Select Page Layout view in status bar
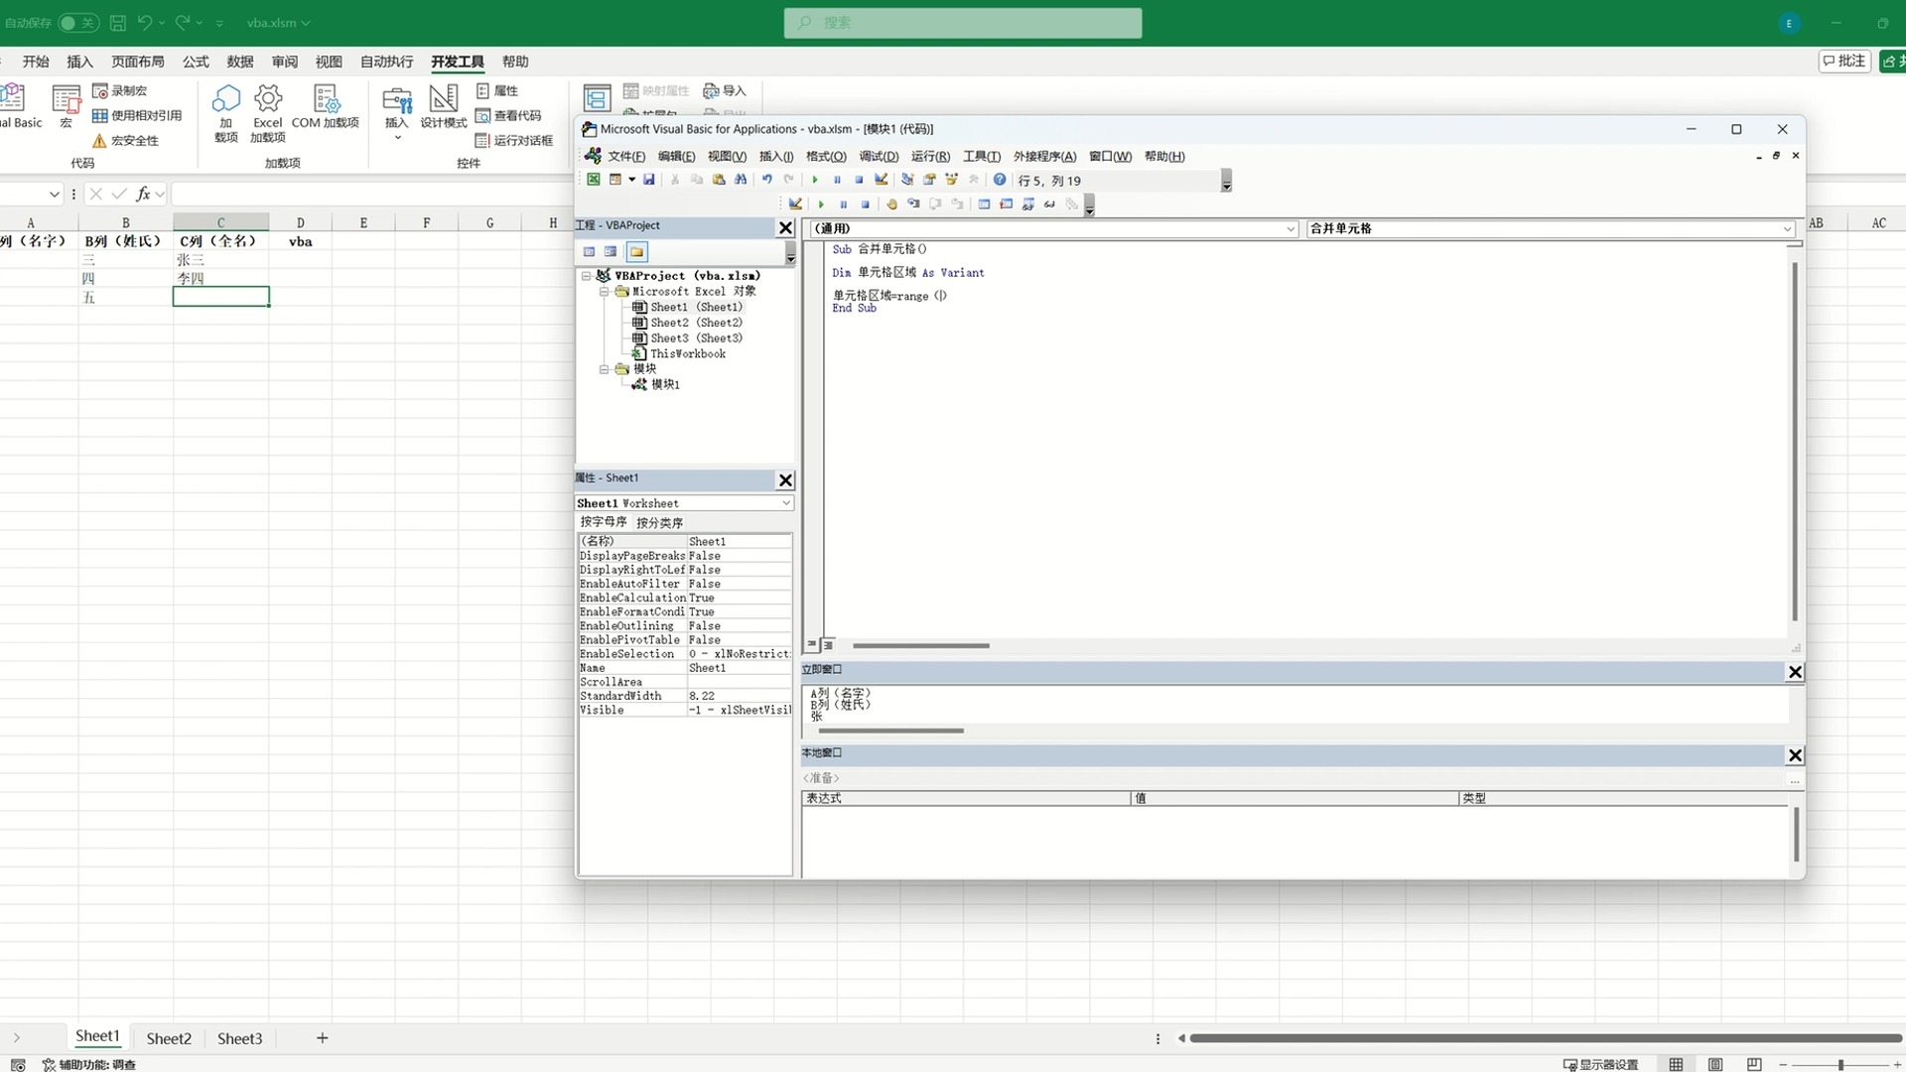 pos(1715,1064)
